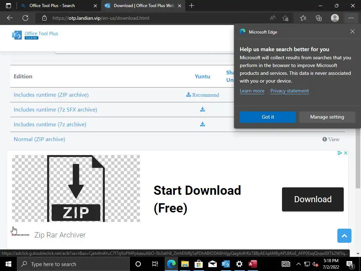Download the recommended ZIP archive via Yuntu

point(202,95)
